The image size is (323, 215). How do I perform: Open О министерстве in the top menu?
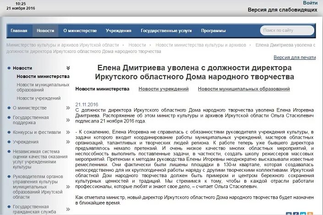coord(80,31)
